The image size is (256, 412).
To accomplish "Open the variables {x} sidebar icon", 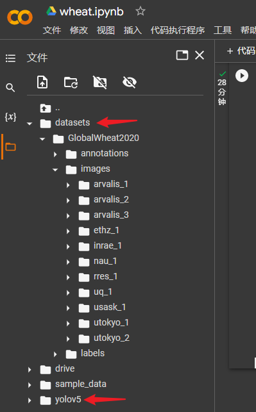I will tap(10, 117).
